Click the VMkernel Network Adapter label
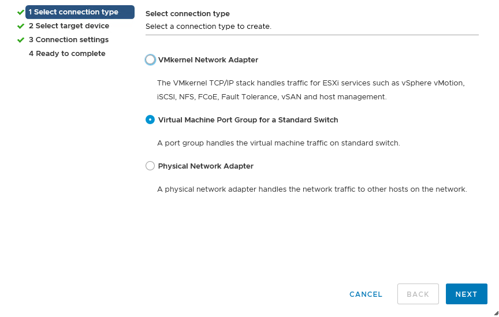 coord(208,59)
